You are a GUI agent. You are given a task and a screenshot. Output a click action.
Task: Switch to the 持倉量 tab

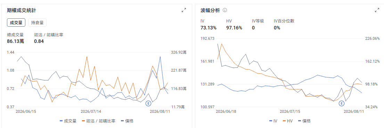point(37,23)
